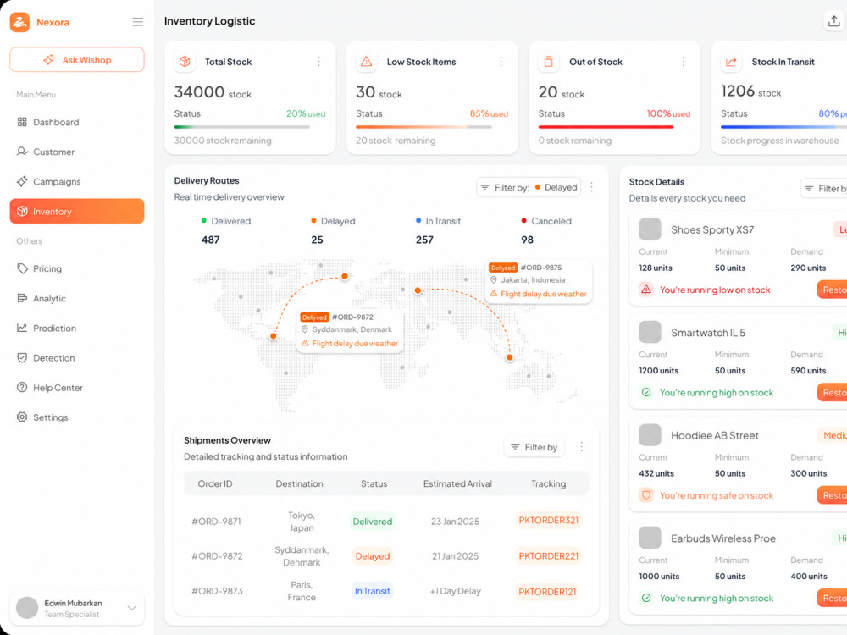Image resolution: width=847 pixels, height=635 pixels.
Task: Click the Delivered status badge of #ORD-9871
Action: pos(372,522)
